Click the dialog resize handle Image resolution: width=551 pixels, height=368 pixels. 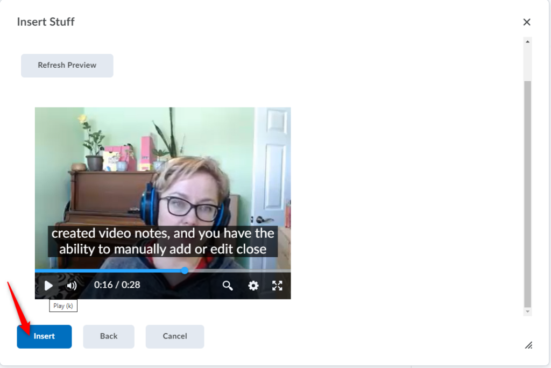click(528, 345)
